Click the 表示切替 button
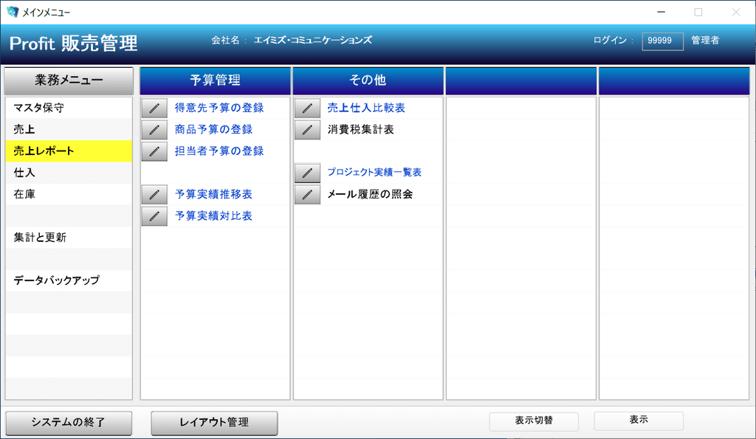 tap(534, 421)
